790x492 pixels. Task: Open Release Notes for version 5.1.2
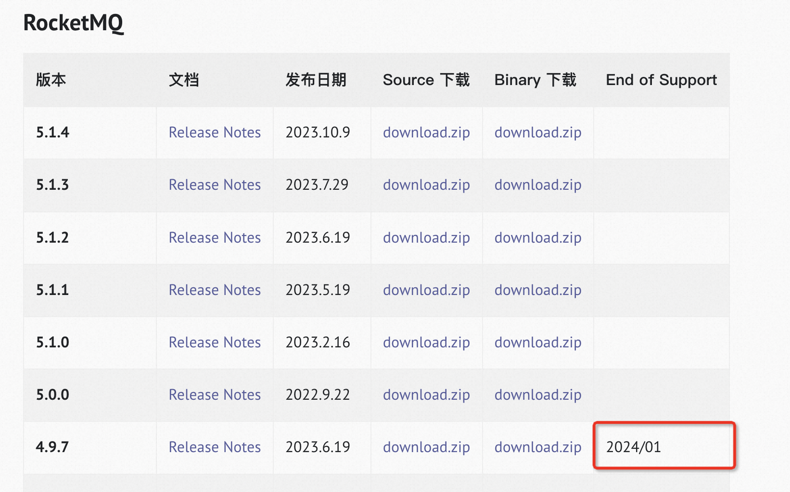pyautogui.click(x=215, y=237)
